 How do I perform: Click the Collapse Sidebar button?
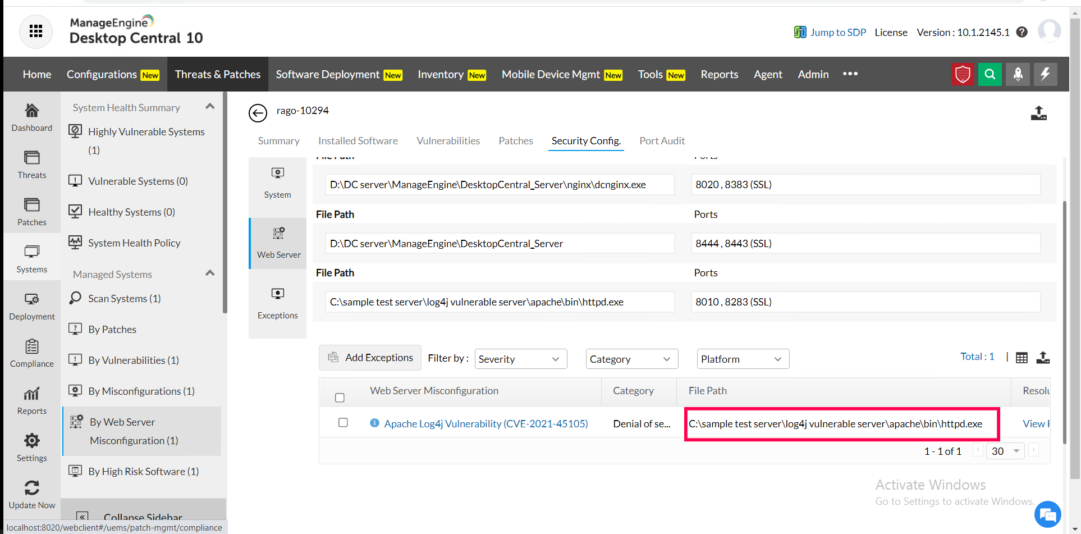coord(143,517)
